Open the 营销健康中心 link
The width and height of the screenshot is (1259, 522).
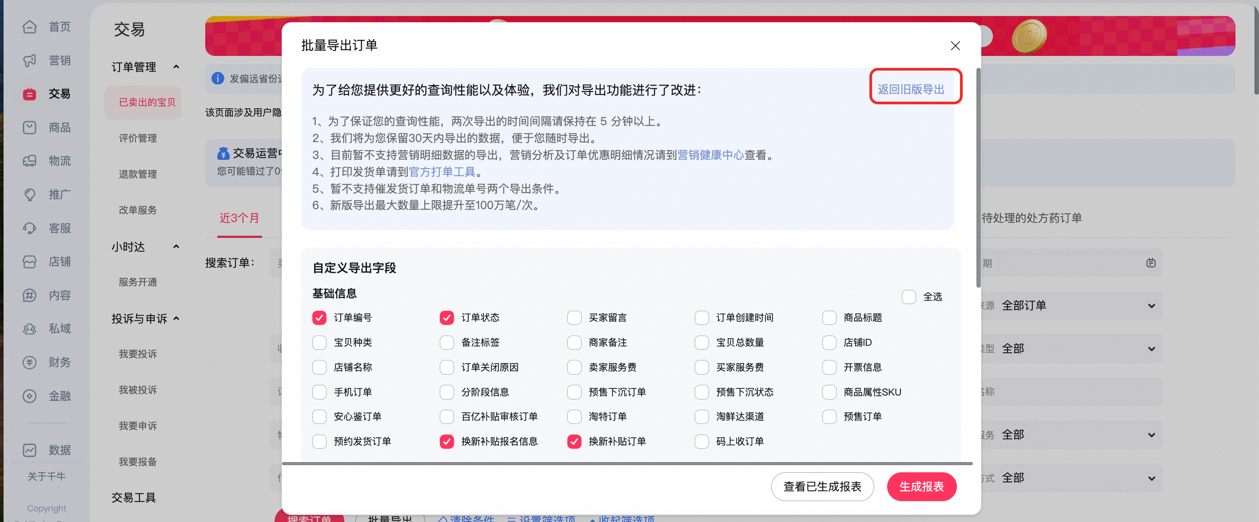pos(711,155)
